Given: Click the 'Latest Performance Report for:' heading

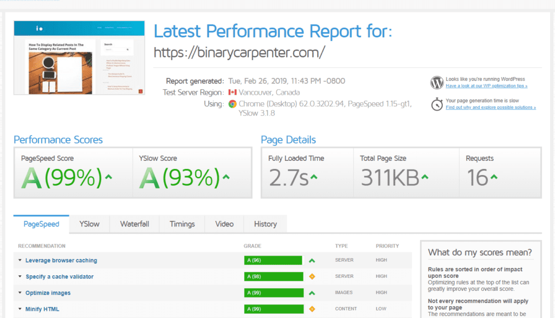Looking at the screenshot, I should 273,31.
